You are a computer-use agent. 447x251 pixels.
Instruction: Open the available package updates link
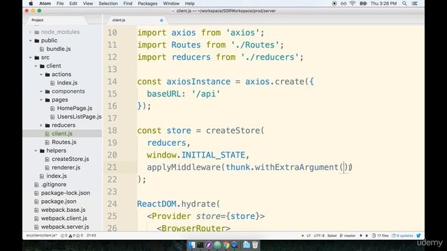(x=402, y=236)
